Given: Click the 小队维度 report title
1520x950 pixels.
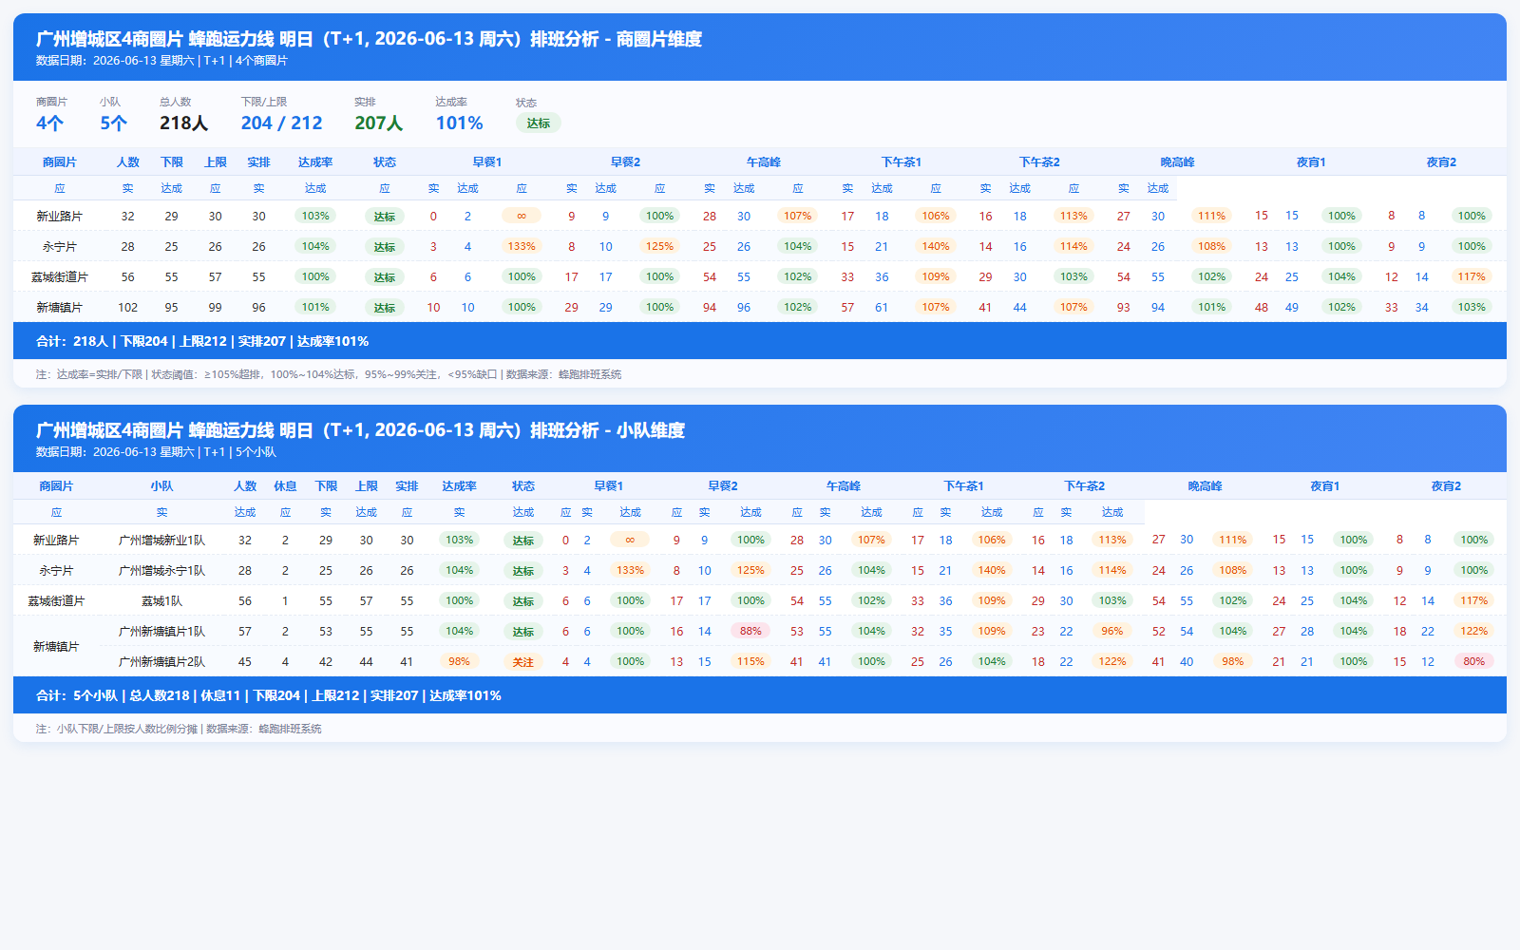Looking at the screenshot, I should [360, 430].
